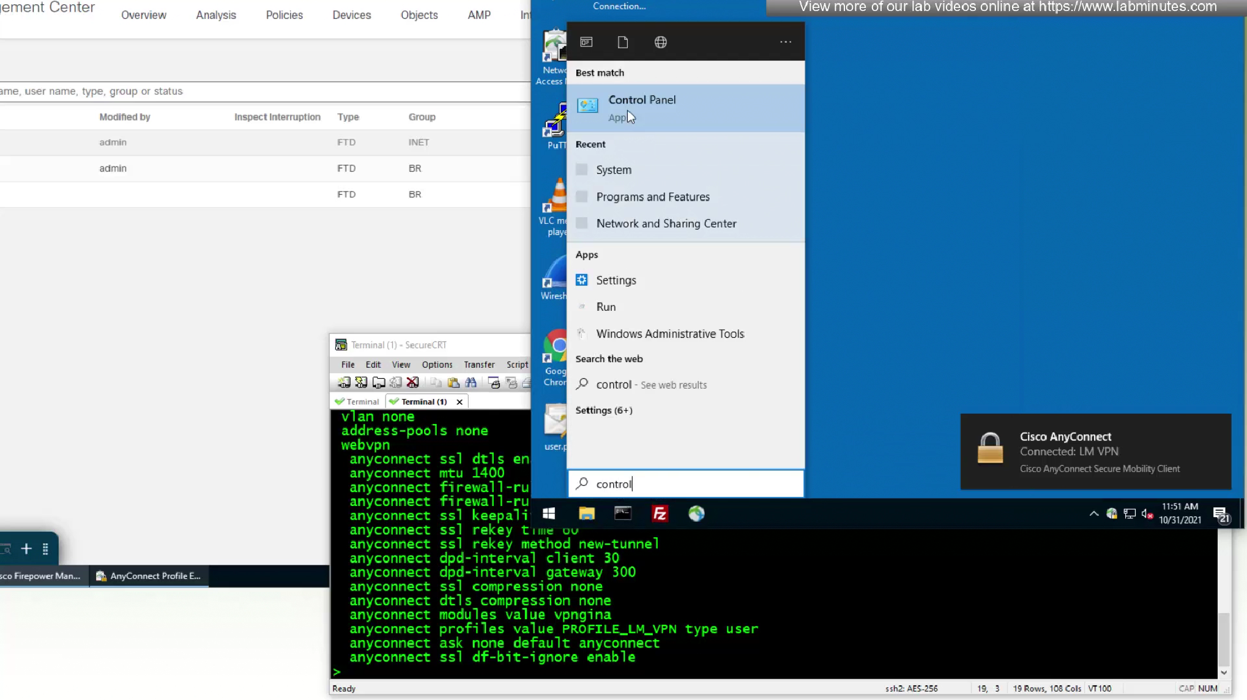The height and width of the screenshot is (700, 1247).
Task: Open the Options menu in SecureCRT
Action: (437, 365)
